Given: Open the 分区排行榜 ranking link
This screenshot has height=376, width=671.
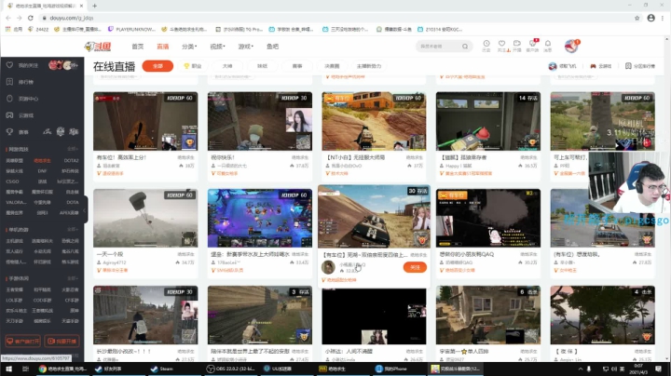Looking at the screenshot, I should coord(640,66).
